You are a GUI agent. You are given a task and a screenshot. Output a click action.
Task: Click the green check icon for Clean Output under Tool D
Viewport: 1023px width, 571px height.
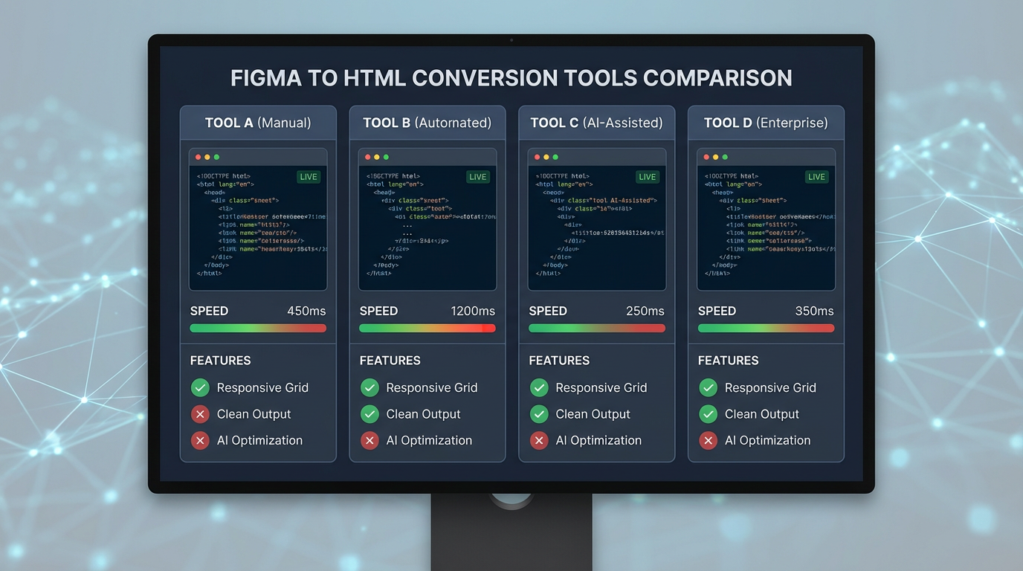pyautogui.click(x=709, y=414)
